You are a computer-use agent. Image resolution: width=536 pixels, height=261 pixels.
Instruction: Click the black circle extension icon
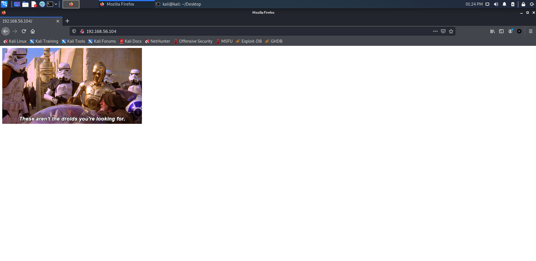coord(519,31)
